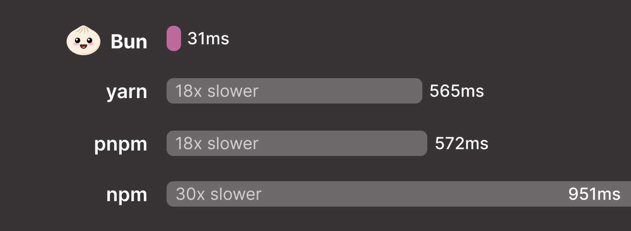Image resolution: width=631 pixels, height=231 pixels.
Task: Select the yarn row label
Action: point(127,92)
